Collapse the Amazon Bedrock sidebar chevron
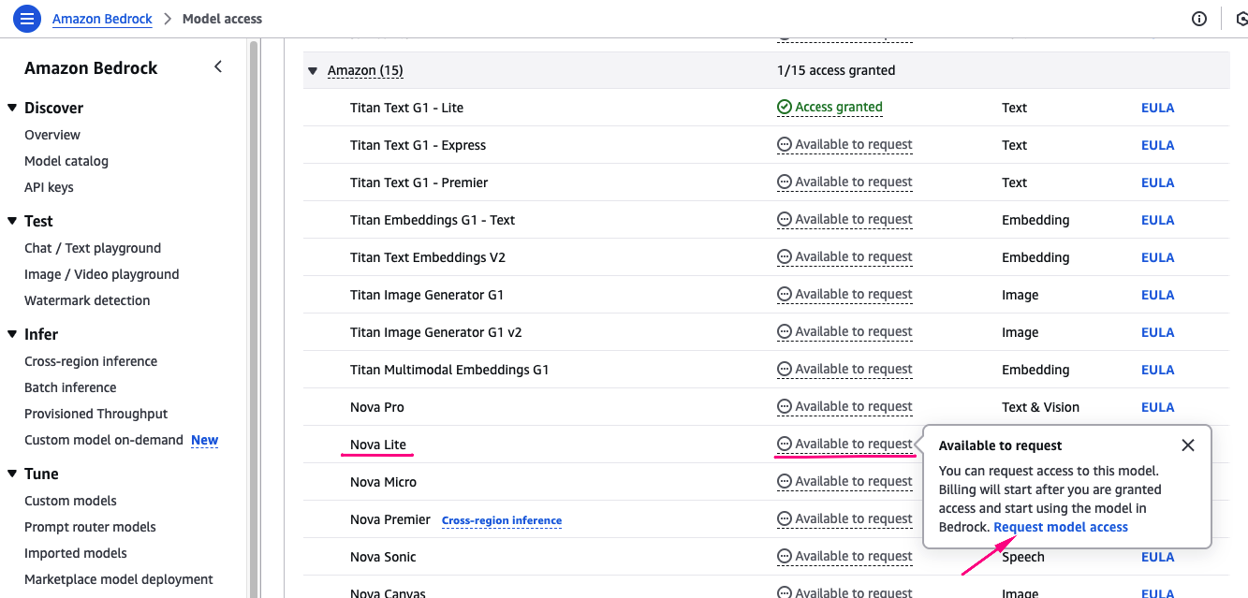Viewport: 1248px width, 598px height. 218,67
